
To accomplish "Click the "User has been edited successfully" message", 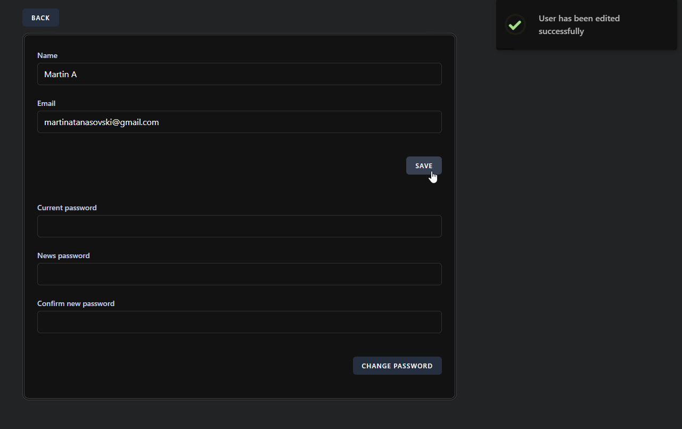I will point(579,24).
